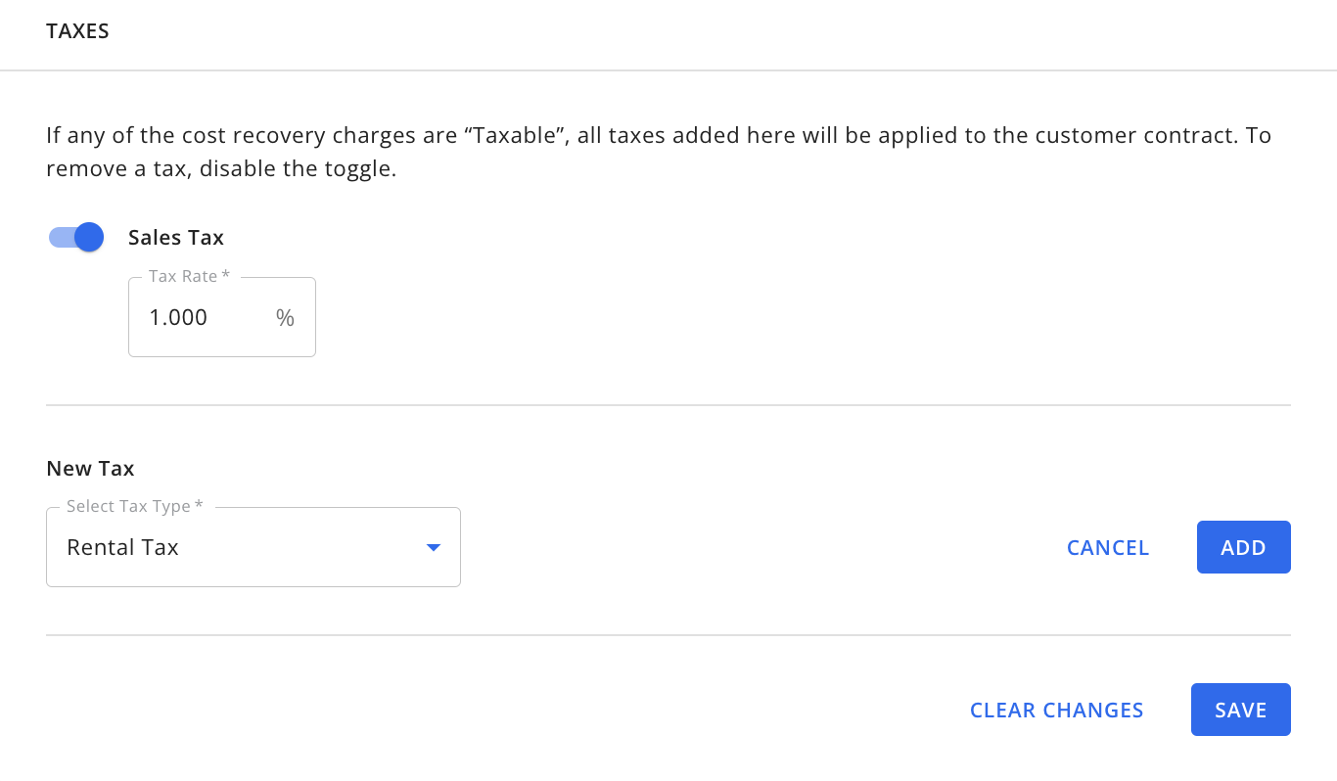
Task: Save the tax settings
Action: (1240, 710)
